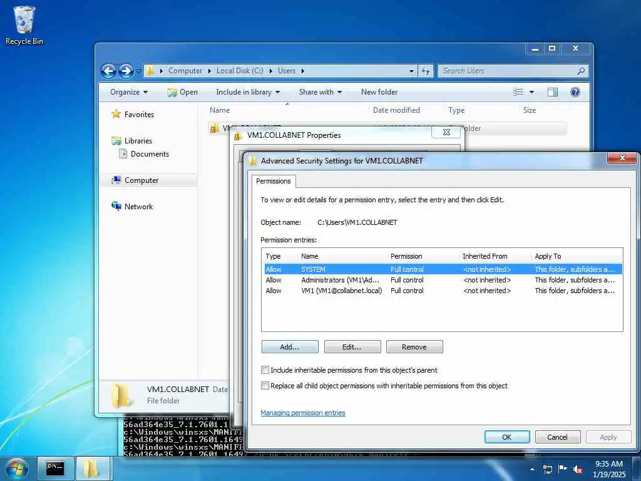Select the SYSTEM permission entry
641x481 pixels.
[x=442, y=269]
